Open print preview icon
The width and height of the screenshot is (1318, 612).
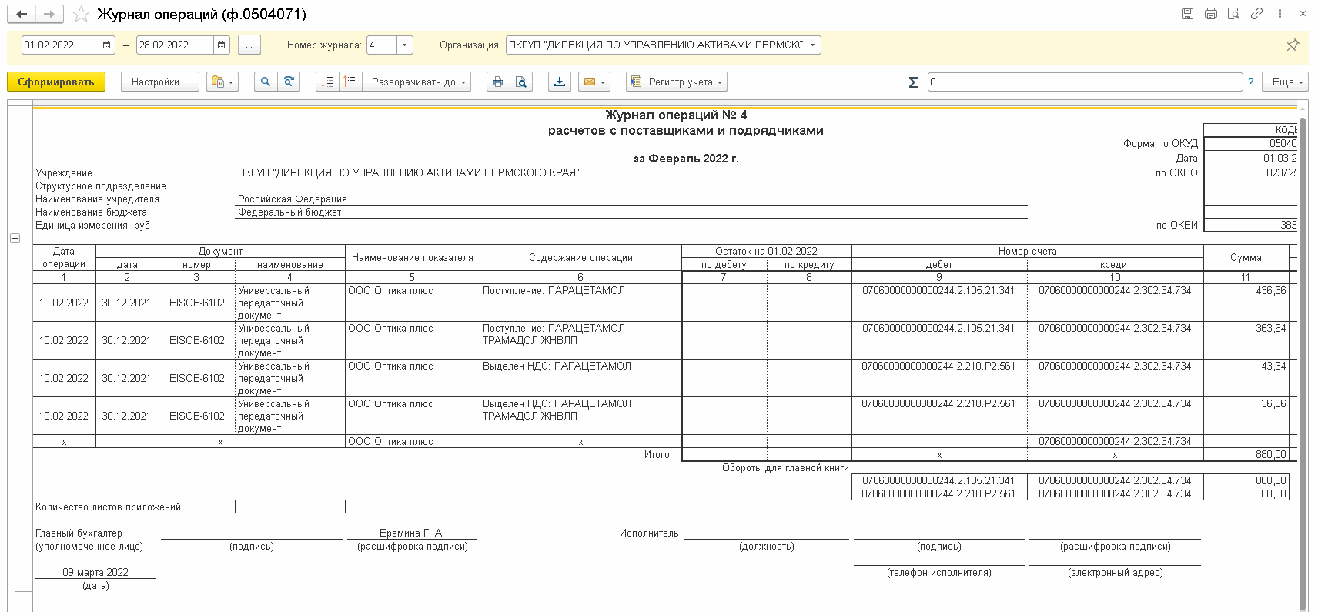coord(521,82)
